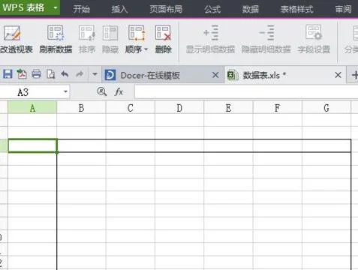Open the Name Box dropdown arrow

(x=65, y=91)
